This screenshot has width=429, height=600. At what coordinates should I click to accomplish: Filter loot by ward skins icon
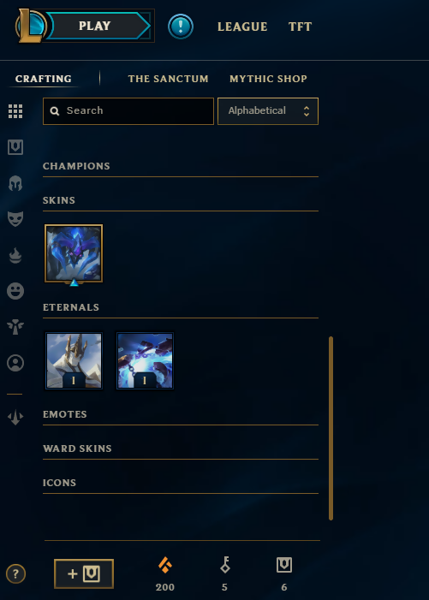[x=15, y=327]
